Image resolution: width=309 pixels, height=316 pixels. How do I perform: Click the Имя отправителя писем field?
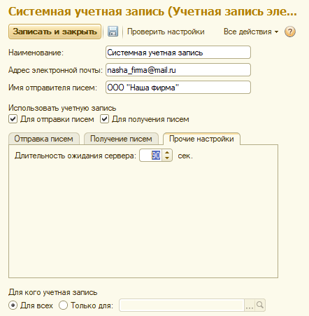[x=178, y=88]
